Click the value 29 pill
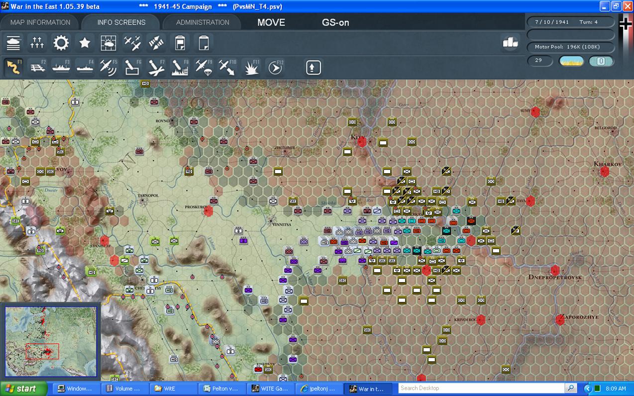 (540, 61)
